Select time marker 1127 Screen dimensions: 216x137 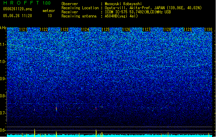146,29
